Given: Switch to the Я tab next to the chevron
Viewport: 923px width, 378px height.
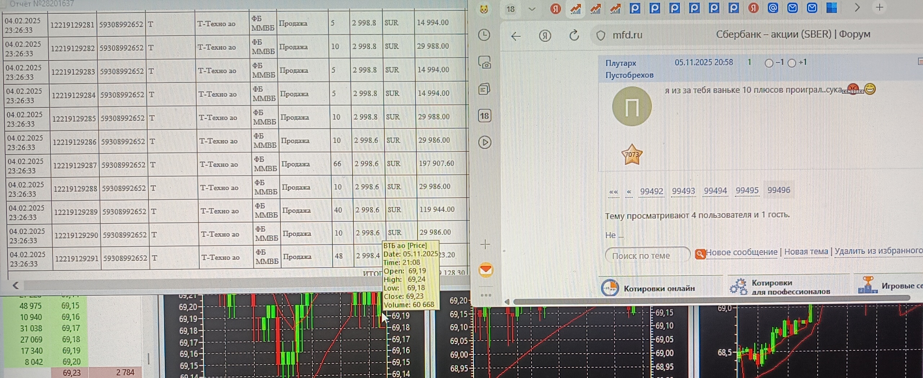Looking at the screenshot, I should (x=556, y=9).
